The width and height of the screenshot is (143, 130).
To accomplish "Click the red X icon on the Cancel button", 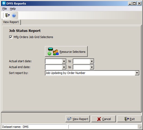I will click(x=99, y=119).
